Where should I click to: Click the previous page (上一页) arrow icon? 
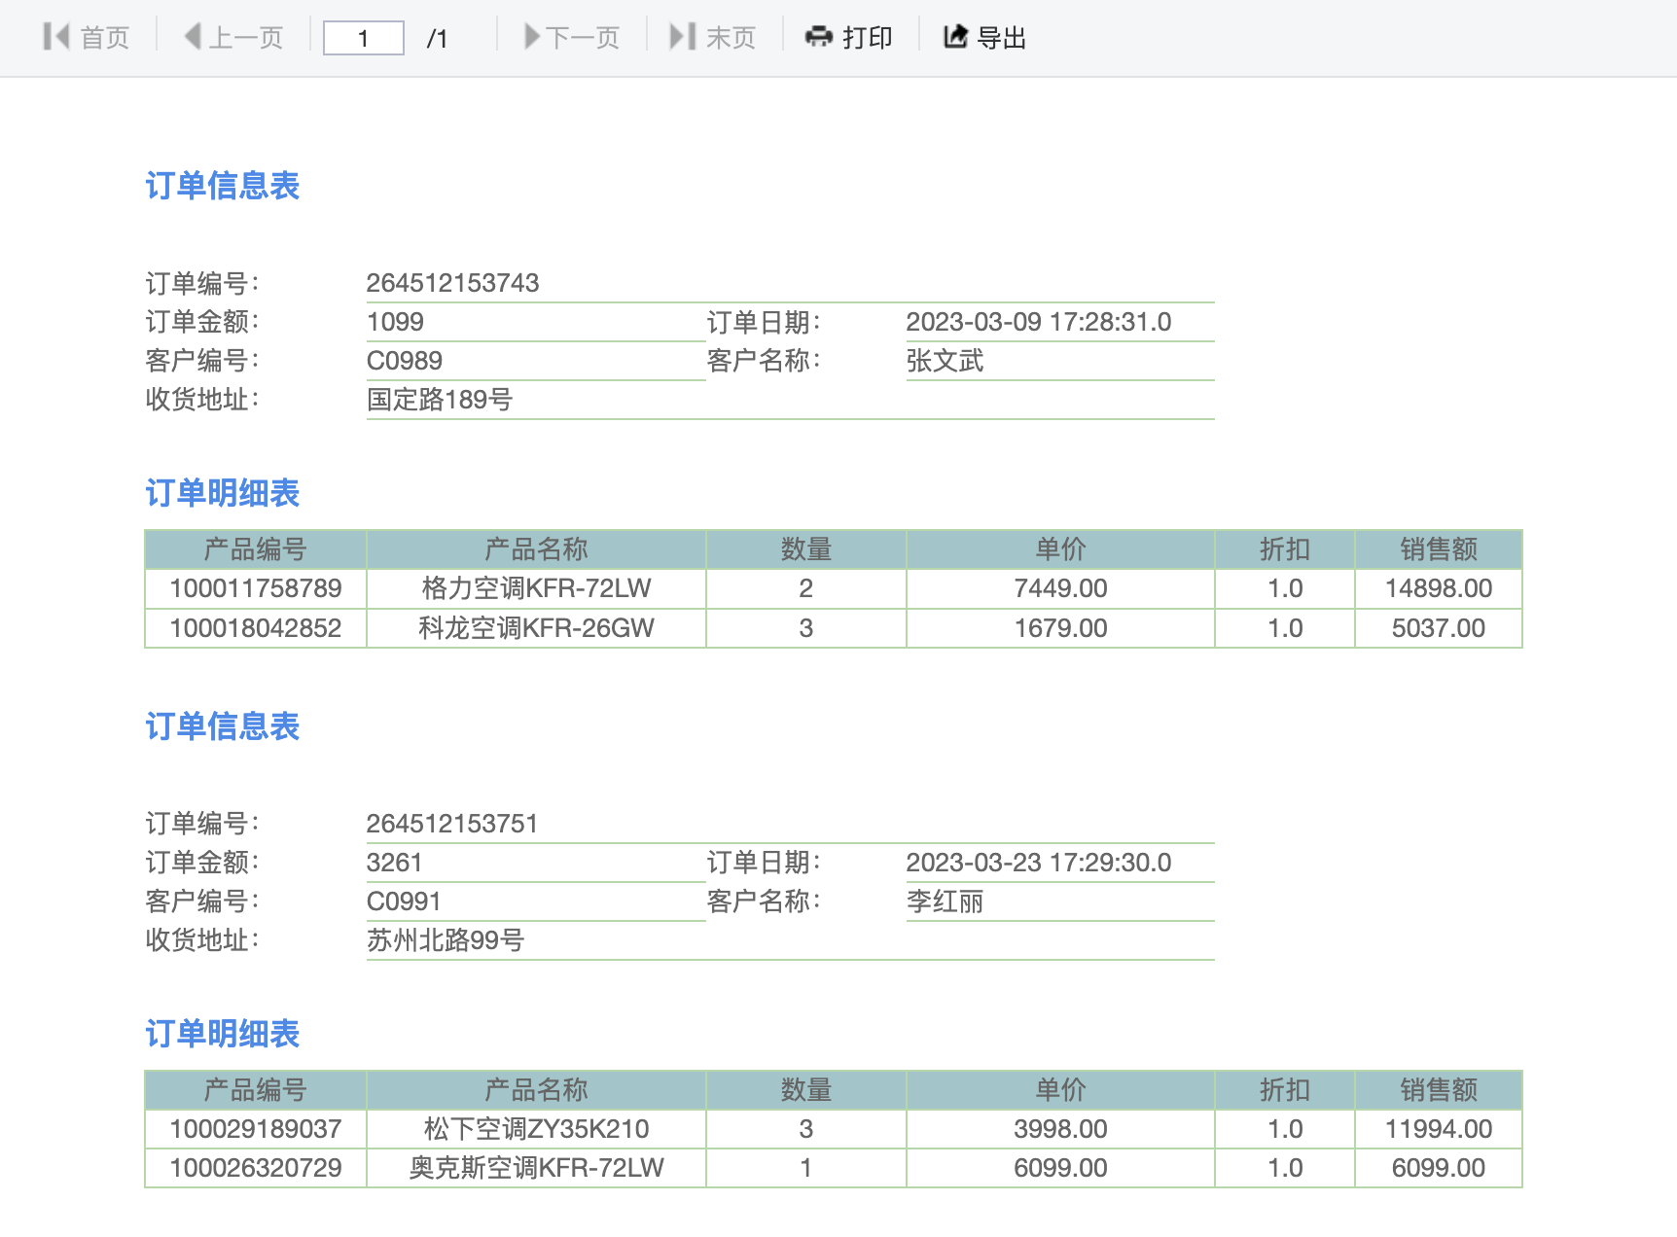pyautogui.click(x=193, y=37)
